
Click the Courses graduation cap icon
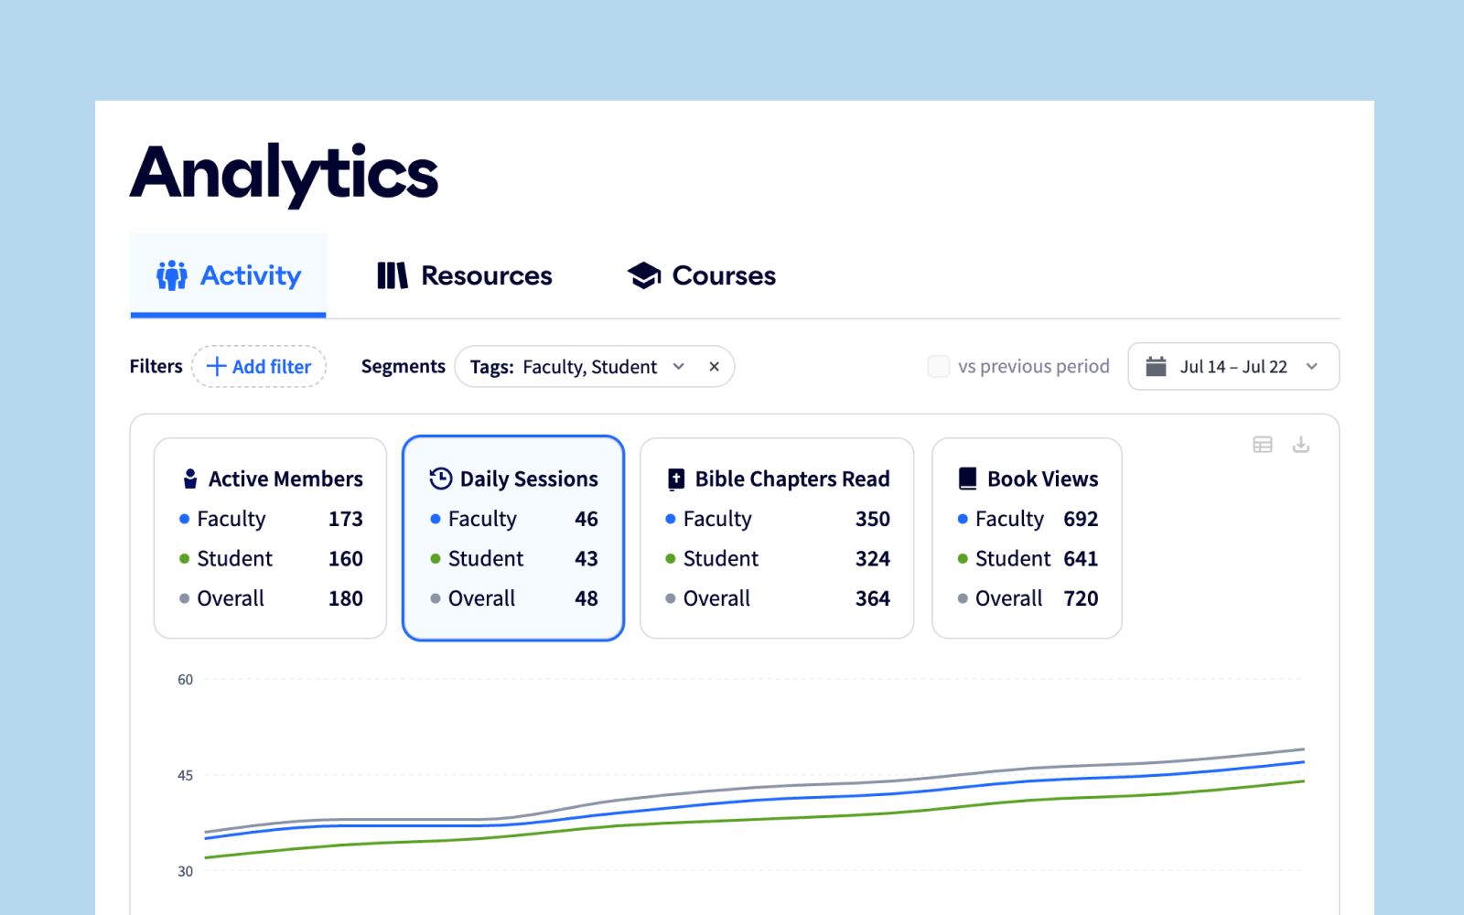point(644,275)
